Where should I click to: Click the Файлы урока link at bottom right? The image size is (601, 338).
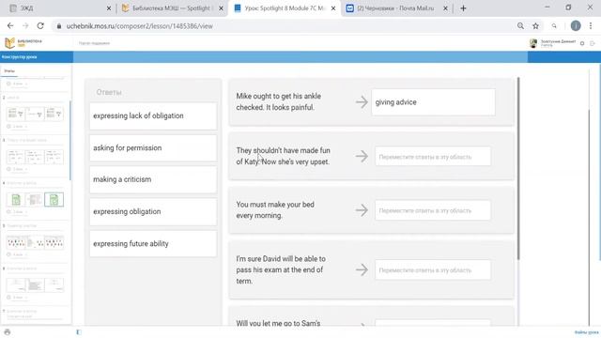(x=586, y=332)
